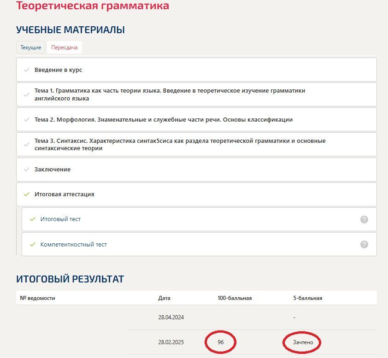The width and height of the screenshot is (388, 358).
Task: Click green checkmark beside Итоговый тест
Action: (x=32, y=219)
